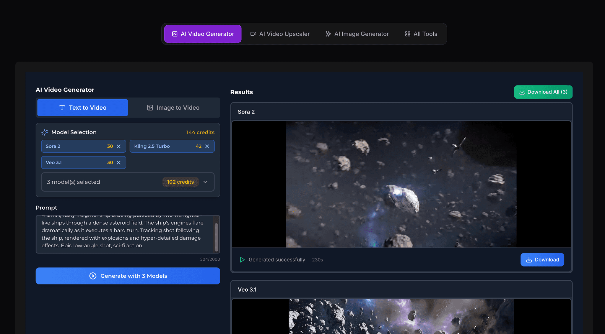Remove the Sora 2 model chip
Screen dimensions: 605x334
[119, 146]
